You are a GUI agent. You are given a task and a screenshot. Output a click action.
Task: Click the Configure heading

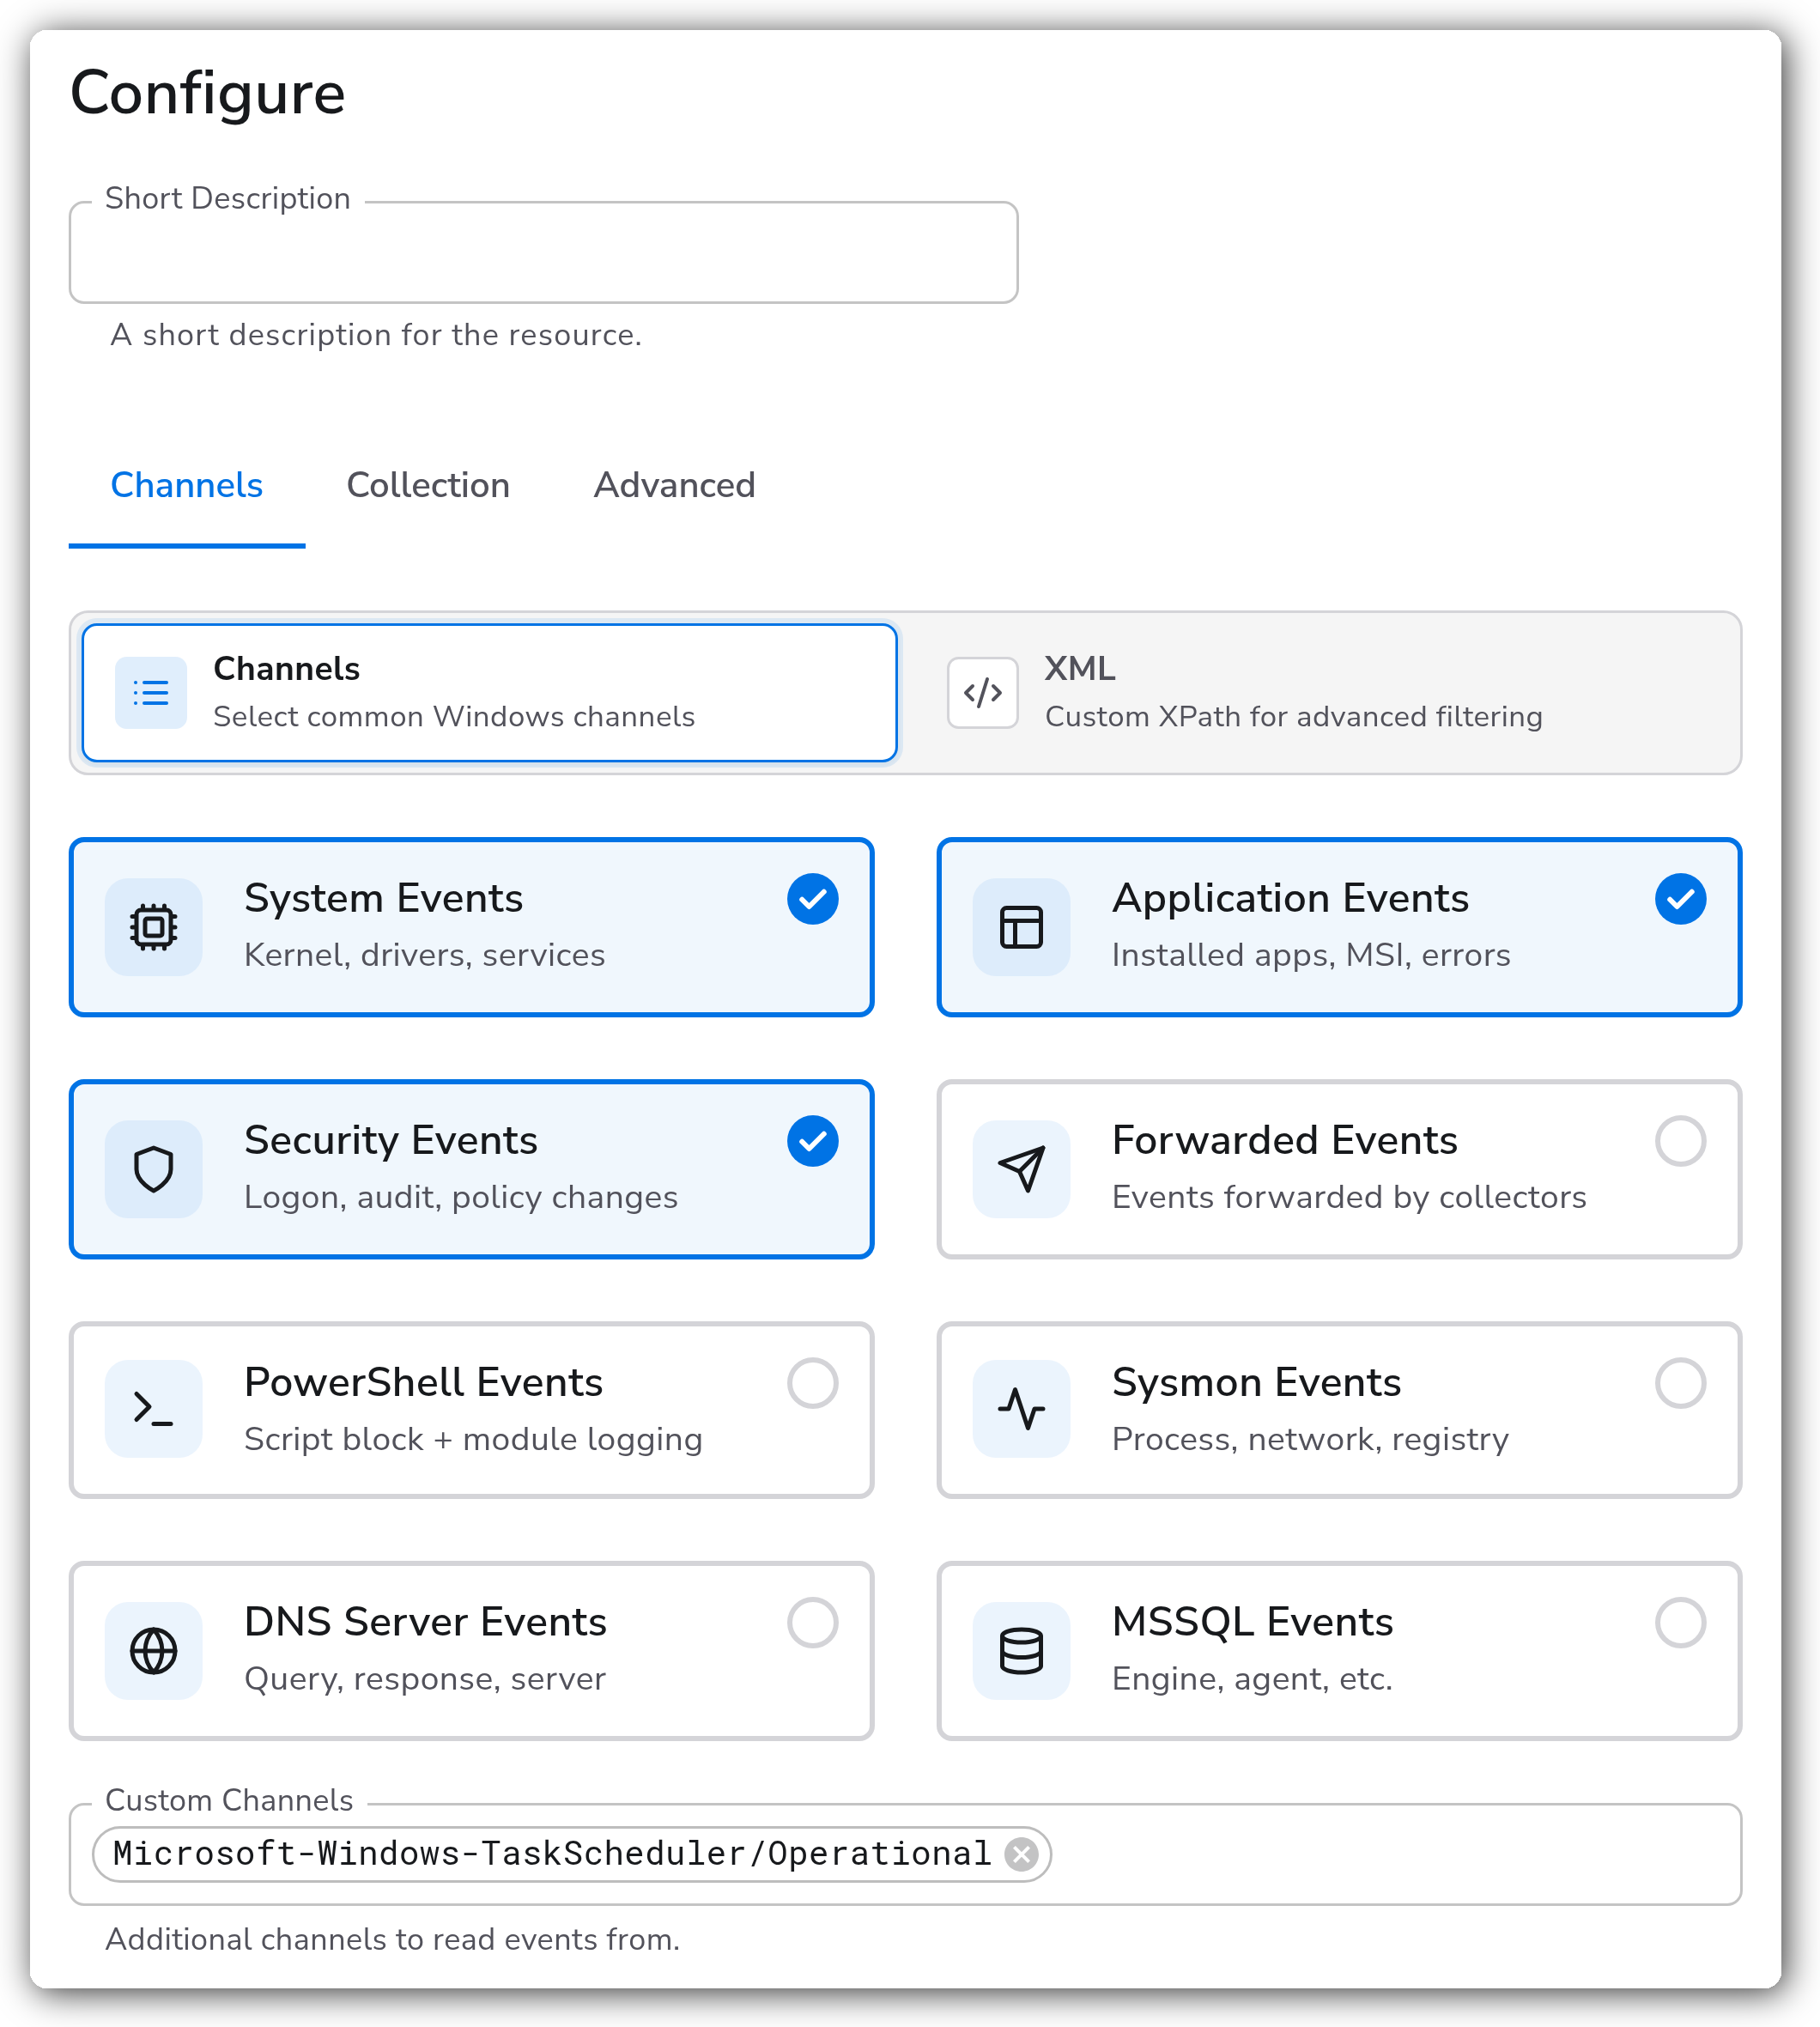point(208,94)
